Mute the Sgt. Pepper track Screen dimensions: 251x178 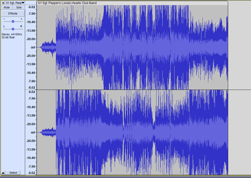pos(6,7)
